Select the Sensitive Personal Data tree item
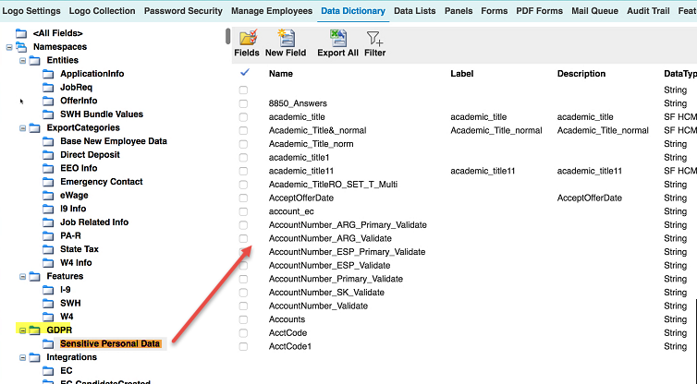This screenshot has width=697, height=384. point(110,343)
